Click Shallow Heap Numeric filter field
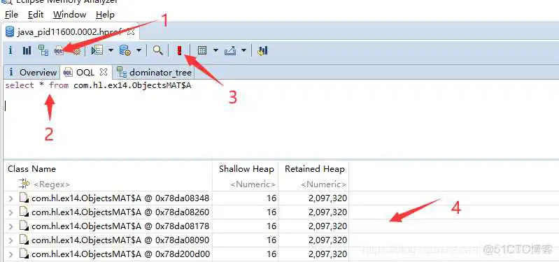This screenshot has height=262, width=559. (253, 184)
